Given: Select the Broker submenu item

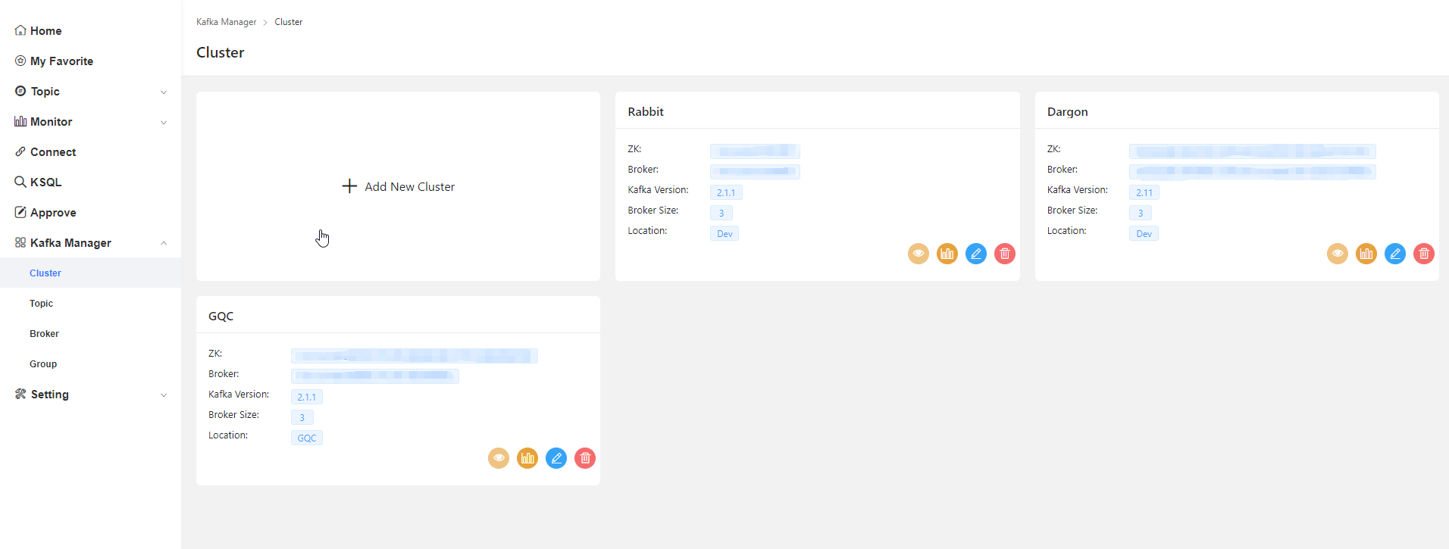Looking at the screenshot, I should click(91, 333).
